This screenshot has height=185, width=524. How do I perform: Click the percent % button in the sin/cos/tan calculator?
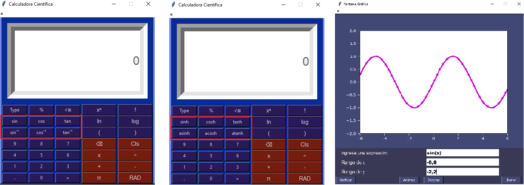[41, 110]
